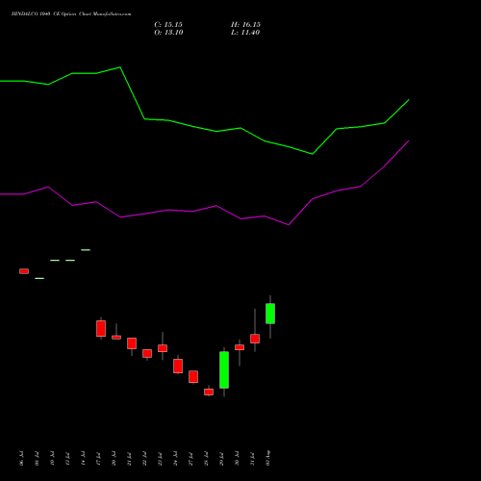This screenshot has height=481, width=481.
Task: Click the lowest red candle before the tall green candle
Action: point(209,392)
